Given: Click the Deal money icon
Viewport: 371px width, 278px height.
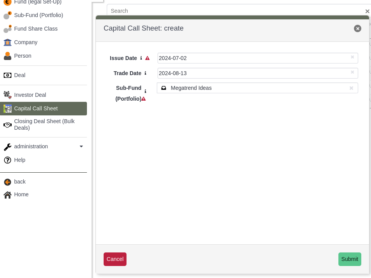Looking at the screenshot, I should coord(7,76).
